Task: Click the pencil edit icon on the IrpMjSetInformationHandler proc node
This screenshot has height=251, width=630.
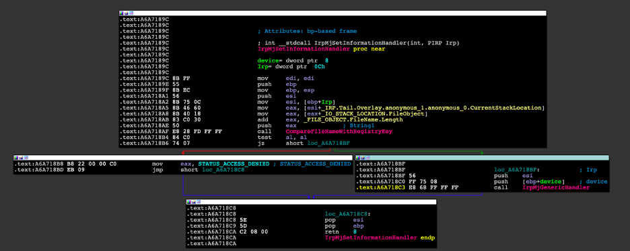Action: pyautogui.click(x=125, y=13)
